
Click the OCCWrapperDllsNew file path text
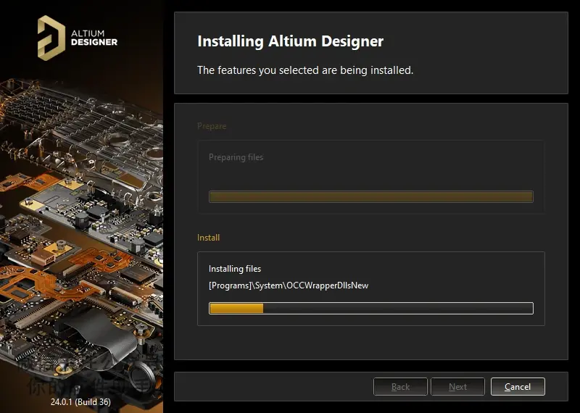click(289, 285)
